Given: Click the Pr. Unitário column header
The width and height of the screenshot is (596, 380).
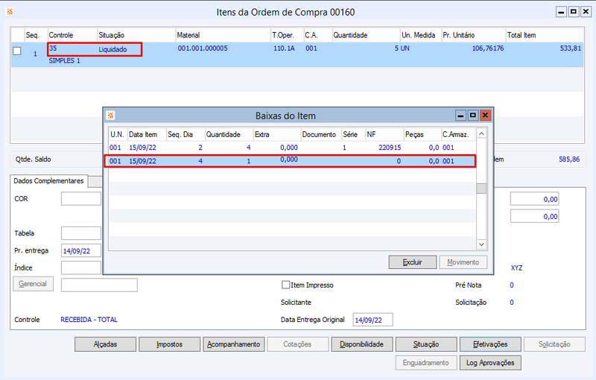Looking at the screenshot, I should click(x=473, y=35).
